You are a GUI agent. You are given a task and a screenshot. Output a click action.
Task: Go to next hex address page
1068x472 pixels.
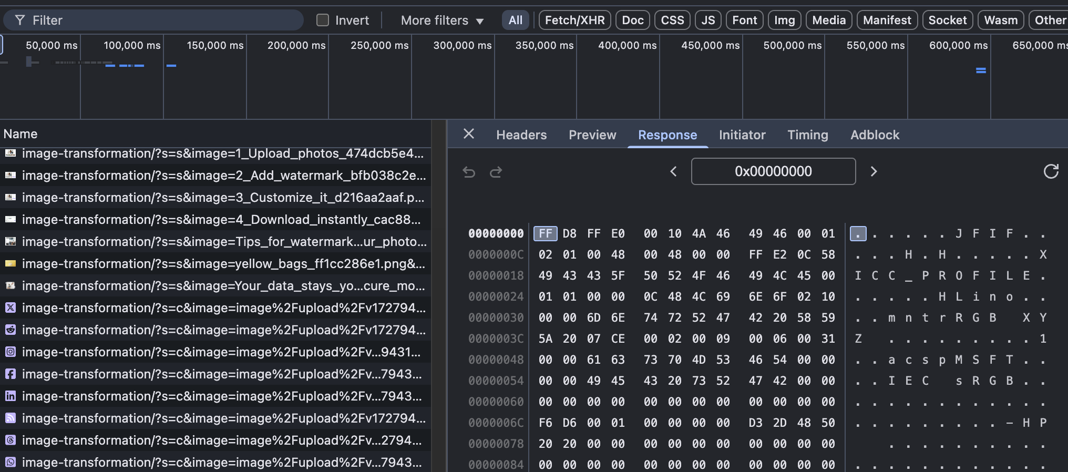click(x=874, y=171)
